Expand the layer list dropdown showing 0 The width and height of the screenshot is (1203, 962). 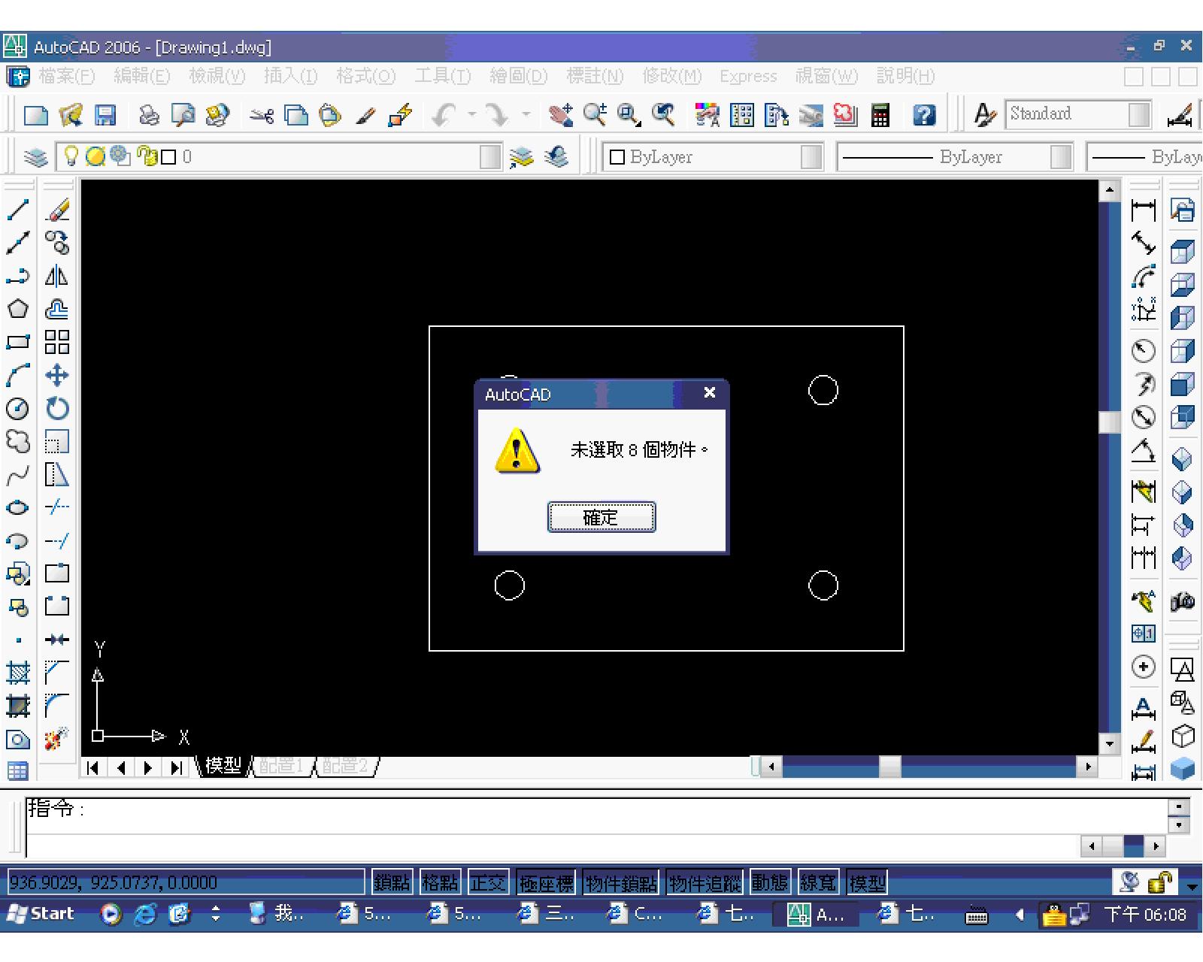(x=491, y=157)
